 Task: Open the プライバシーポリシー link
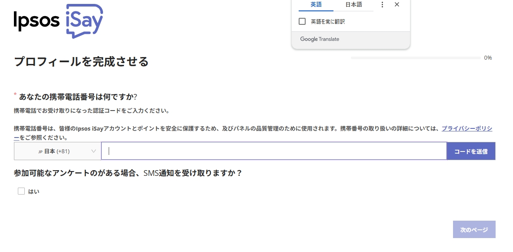click(x=467, y=128)
